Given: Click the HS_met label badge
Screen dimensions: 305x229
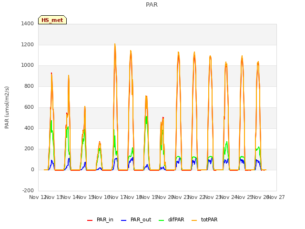Looking at the screenshot, I should click(x=52, y=20).
